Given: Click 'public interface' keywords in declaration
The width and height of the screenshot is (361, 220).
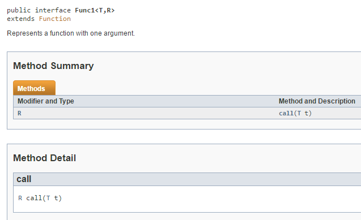Looking at the screenshot, I should pyautogui.click(x=39, y=10).
